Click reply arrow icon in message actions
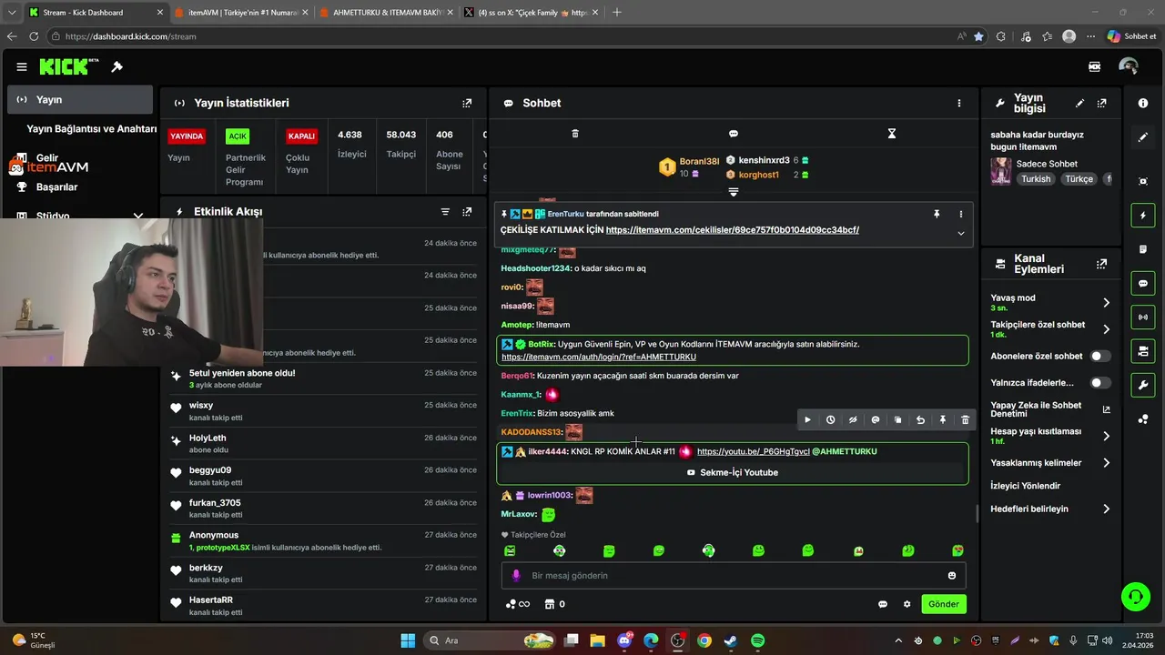The width and height of the screenshot is (1165, 655). [920, 419]
